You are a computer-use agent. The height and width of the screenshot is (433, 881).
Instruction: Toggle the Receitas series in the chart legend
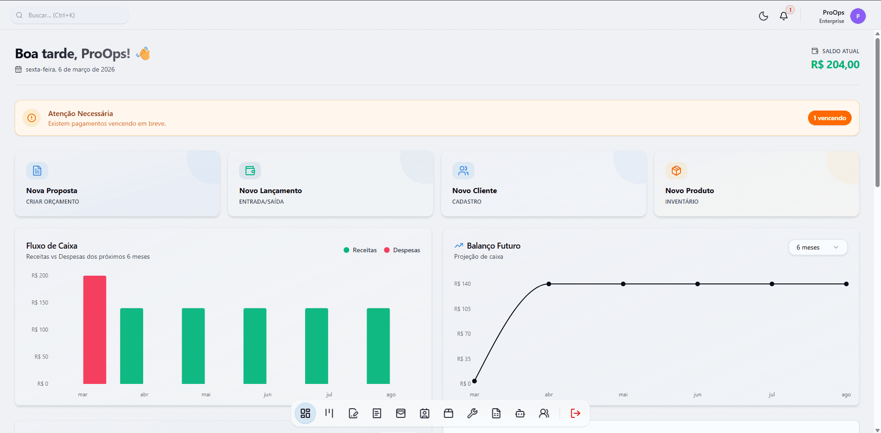click(360, 250)
